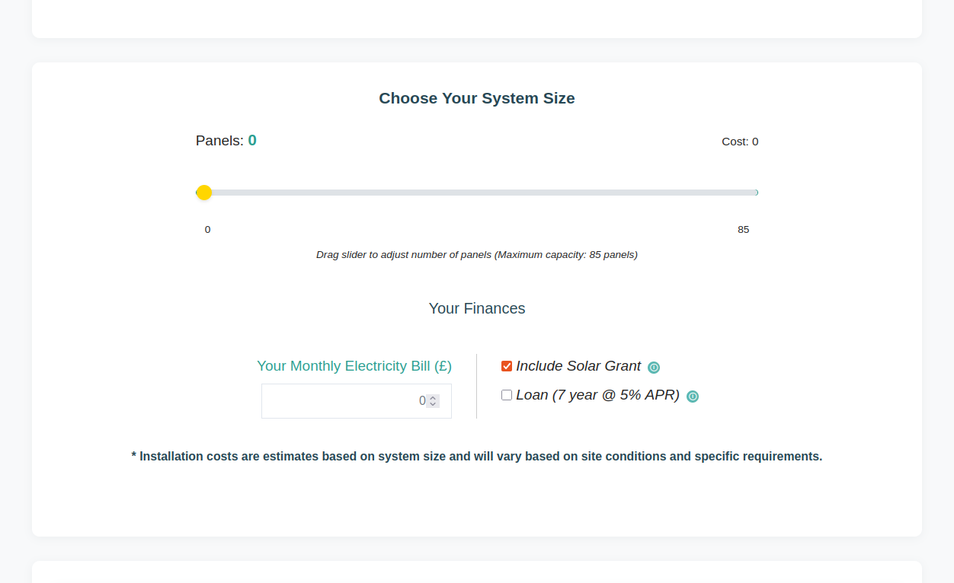954x583 pixels.
Task: Click the yellow slider handle
Action: pos(203,193)
